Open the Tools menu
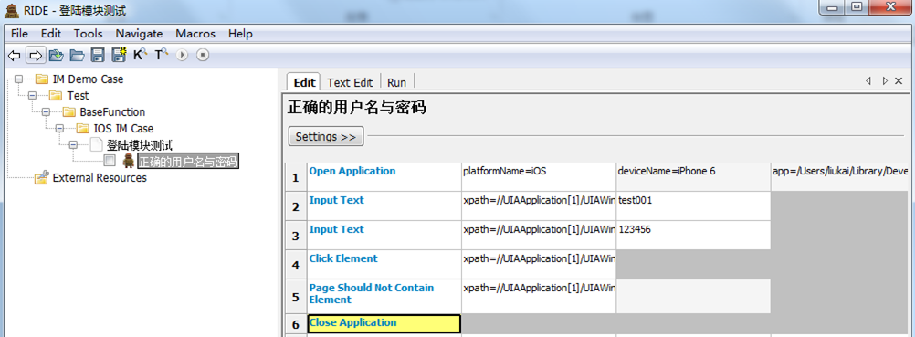 (x=88, y=34)
